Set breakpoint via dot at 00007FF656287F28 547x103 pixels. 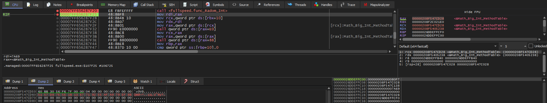pyautogui.click(x=57, y=18)
